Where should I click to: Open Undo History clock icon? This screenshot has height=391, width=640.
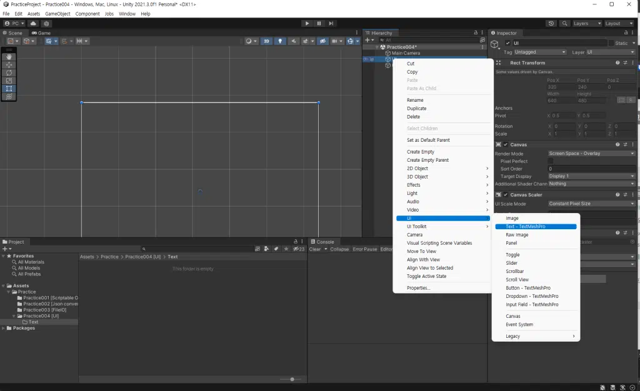coord(551,24)
